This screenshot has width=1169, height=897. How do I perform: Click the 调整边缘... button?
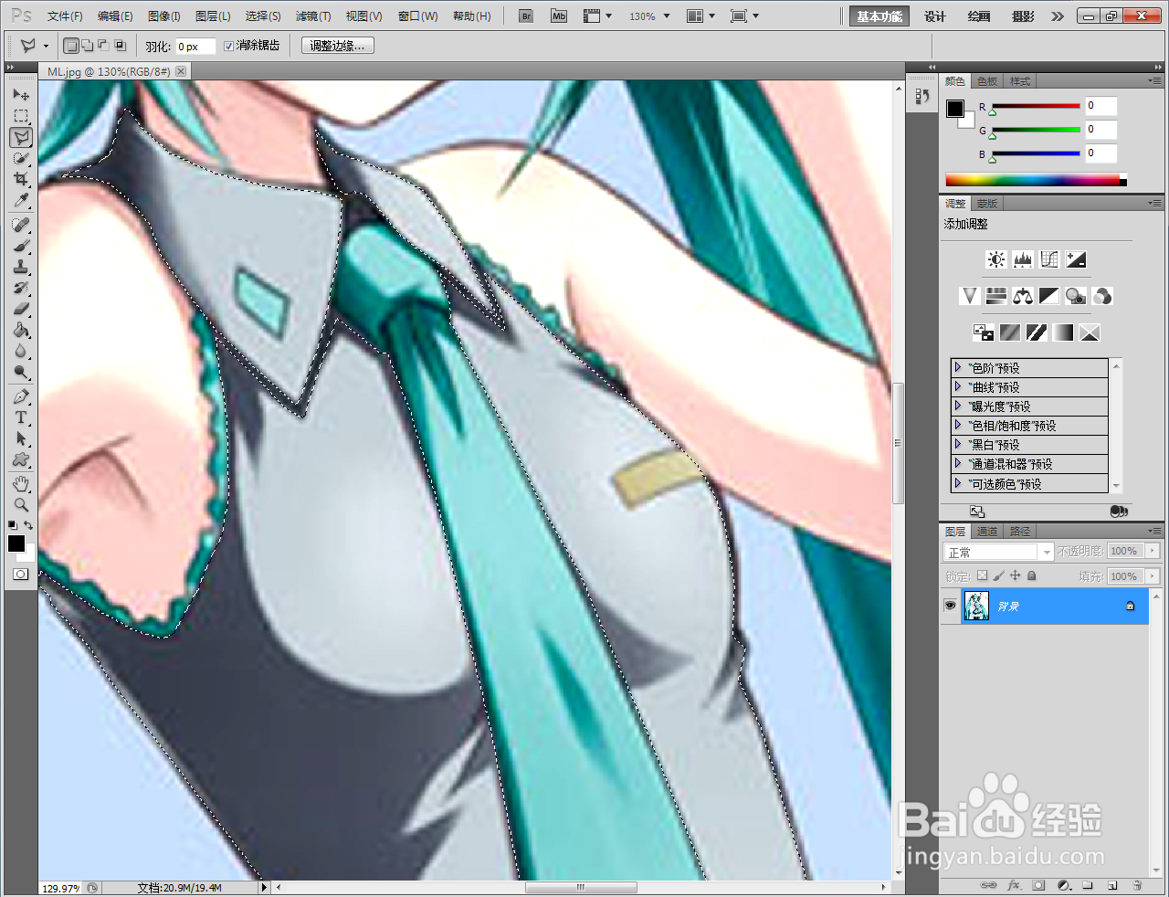(x=338, y=46)
